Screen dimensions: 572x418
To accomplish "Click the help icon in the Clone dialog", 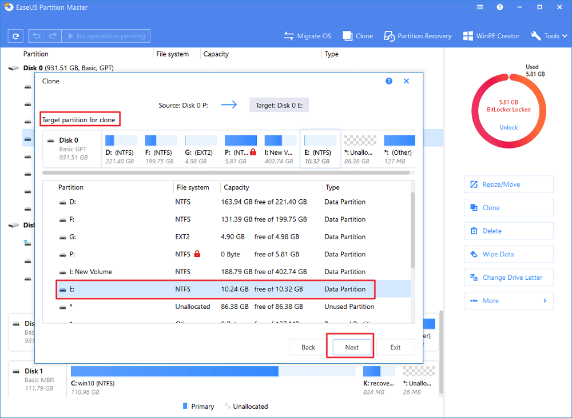I will pos(389,81).
